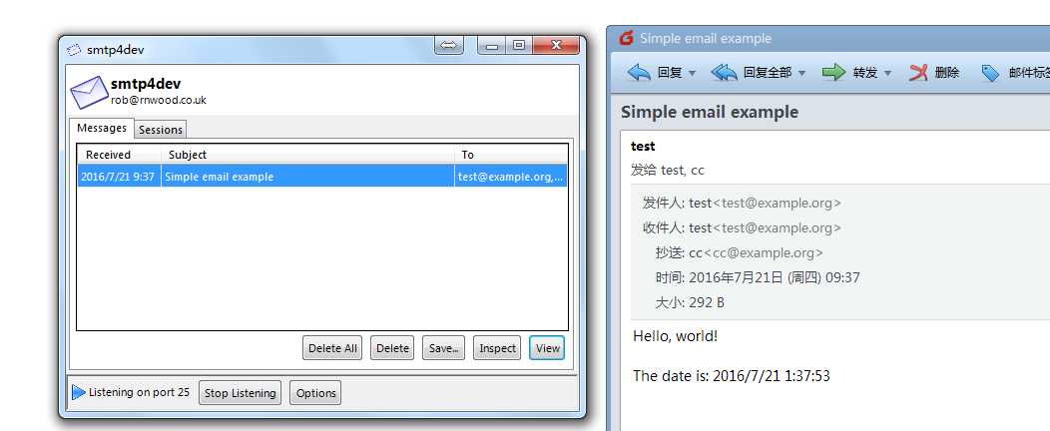Sort by the Received column header
This screenshot has height=431, width=1050.
click(119, 155)
